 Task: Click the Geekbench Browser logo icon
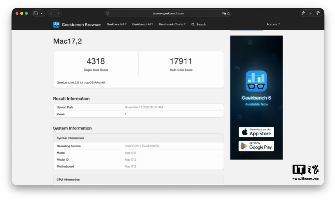(x=56, y=25)
